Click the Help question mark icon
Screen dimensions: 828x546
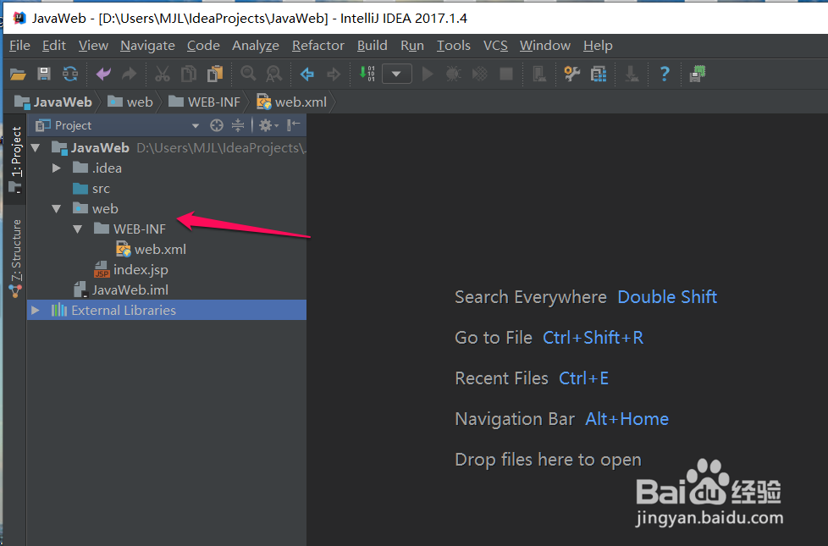click(x=665, y=74)
